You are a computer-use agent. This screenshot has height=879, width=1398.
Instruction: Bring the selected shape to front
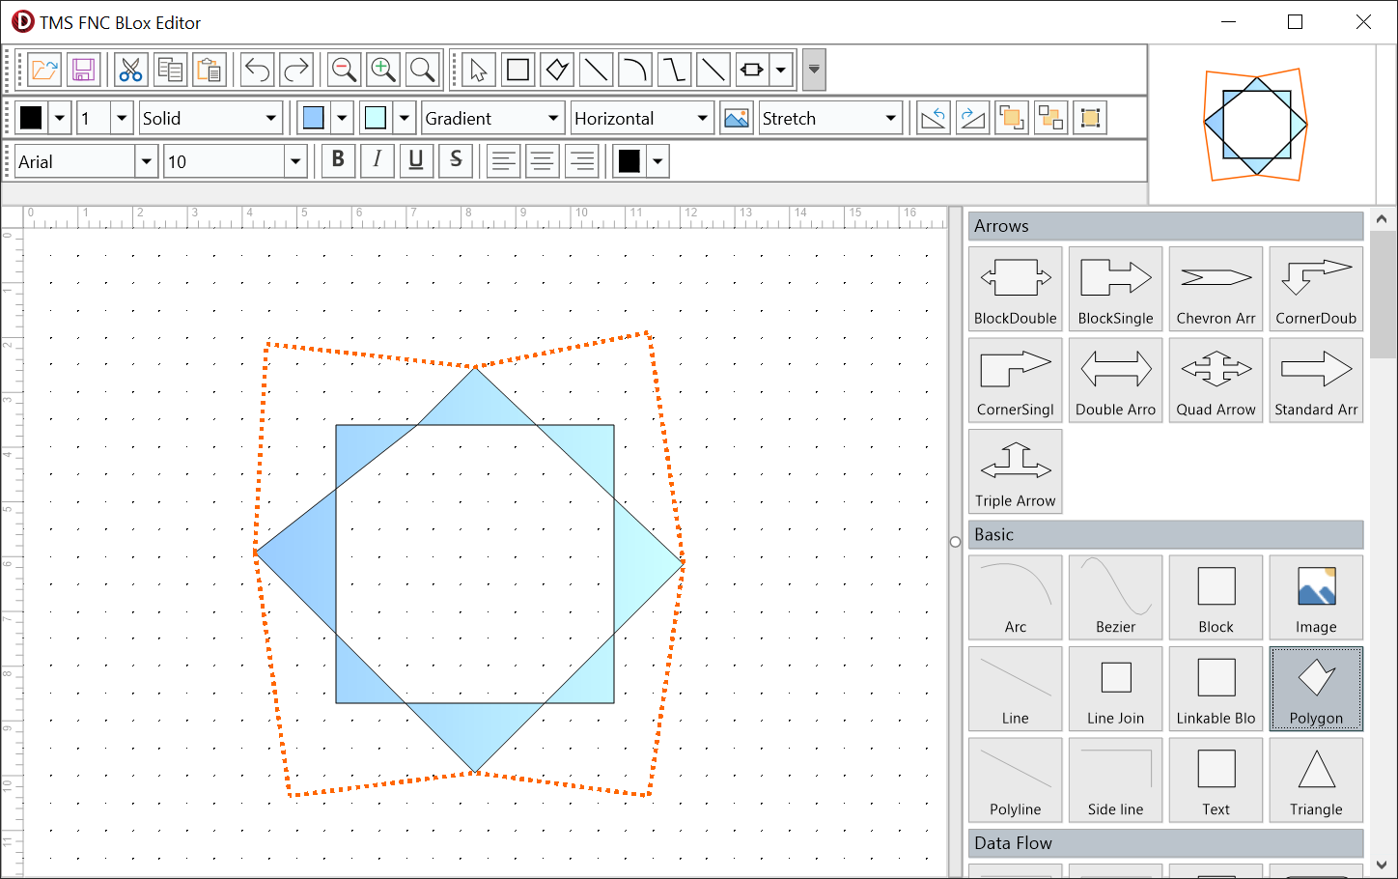tap(1011, 118)
